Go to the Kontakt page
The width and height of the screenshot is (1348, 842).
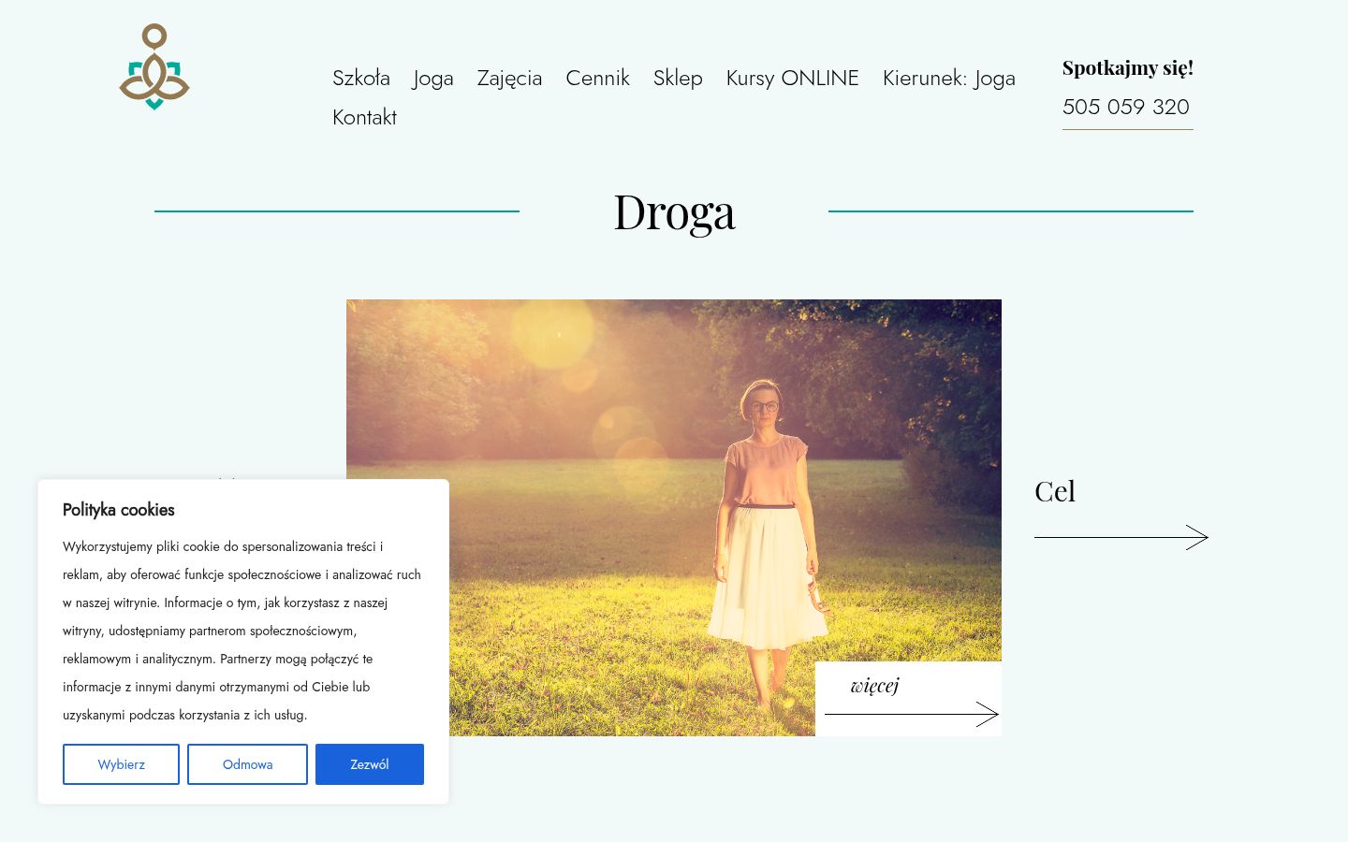364,117
